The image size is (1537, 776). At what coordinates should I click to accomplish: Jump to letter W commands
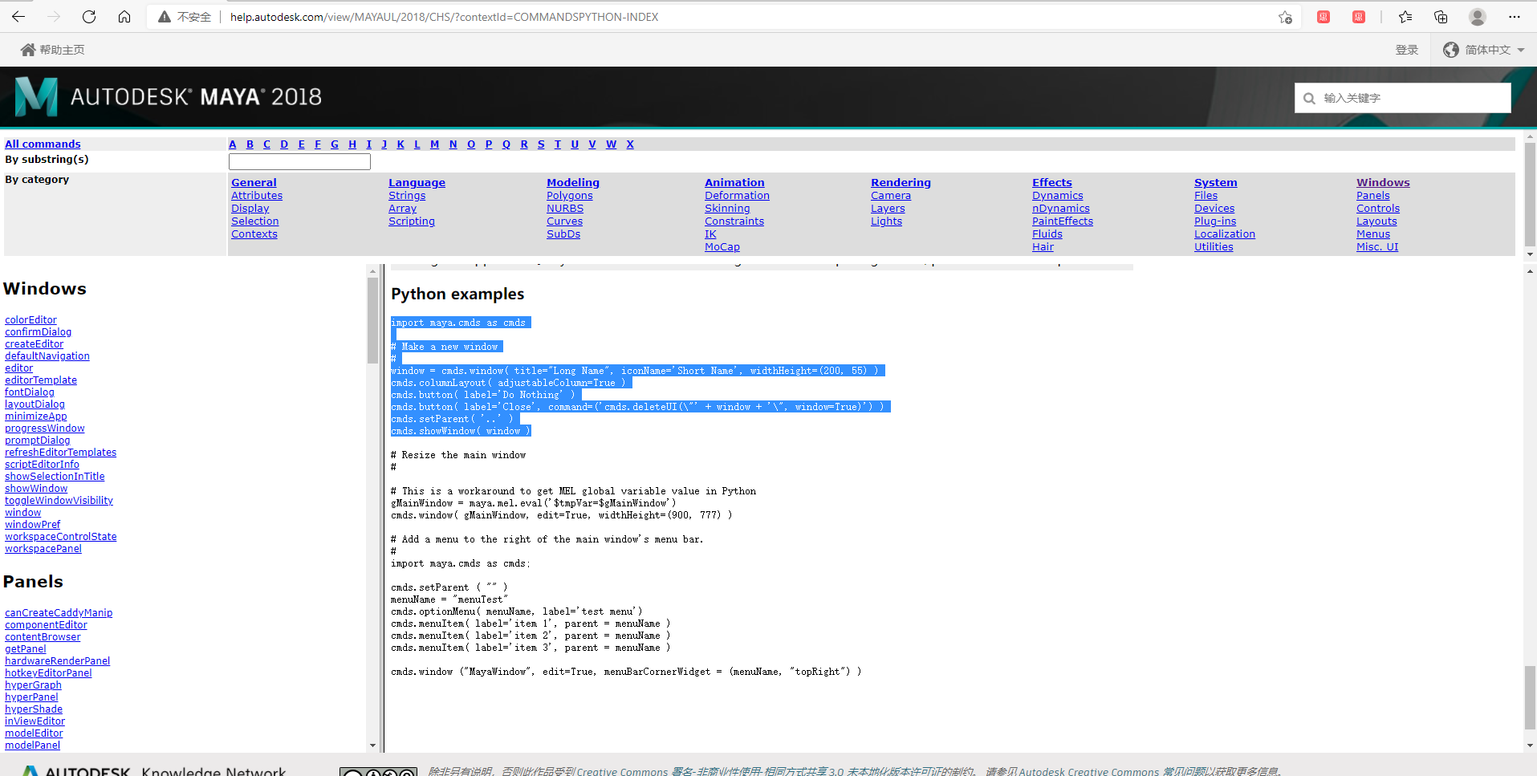[x=611, y=144]
